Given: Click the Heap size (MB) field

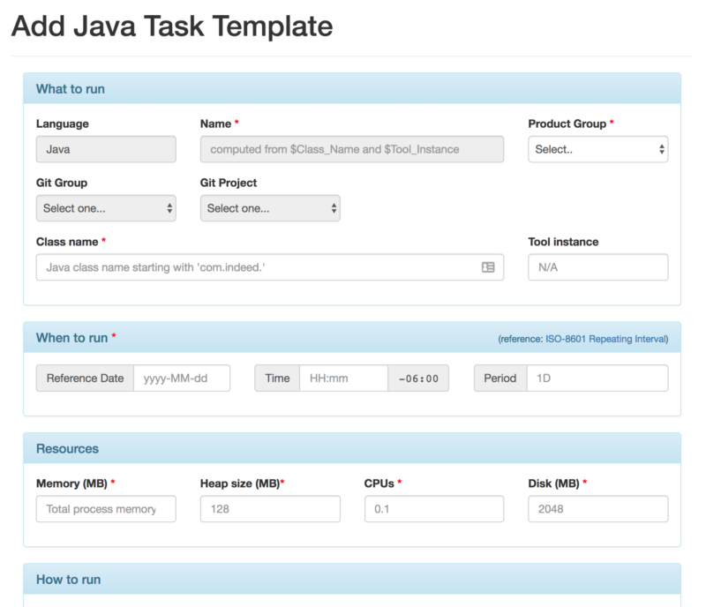Looking at the screenshot, I should [x=270, y=509].
